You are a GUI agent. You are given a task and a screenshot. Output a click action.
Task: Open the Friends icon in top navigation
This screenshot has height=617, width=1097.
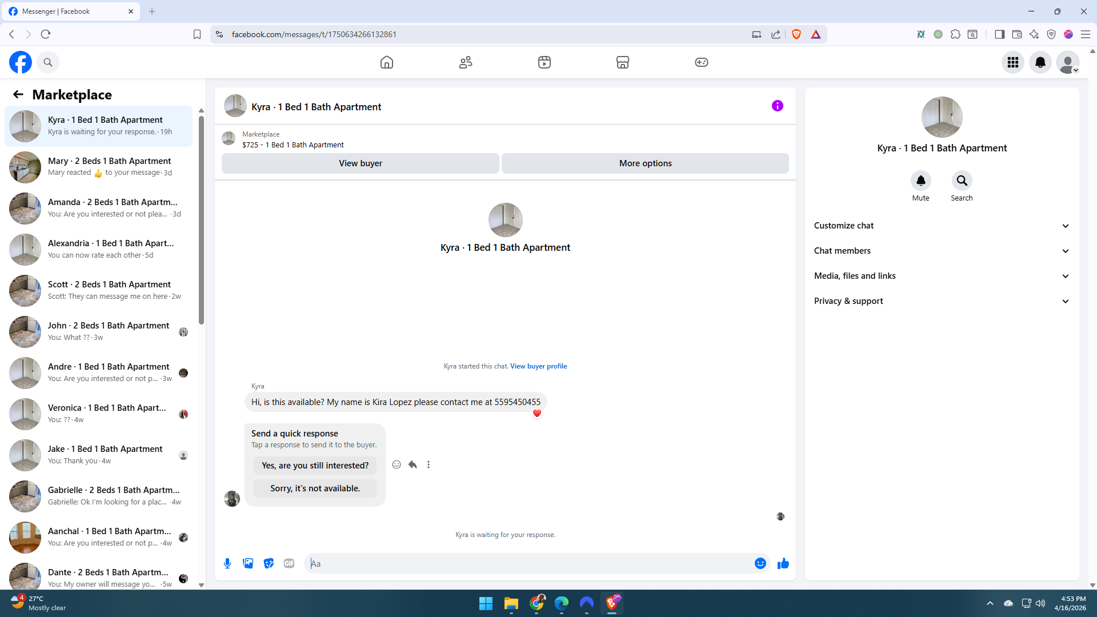click(x=466, y=62)
